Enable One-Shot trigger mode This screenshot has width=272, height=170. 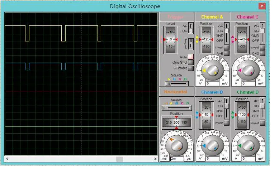[191, 63]
